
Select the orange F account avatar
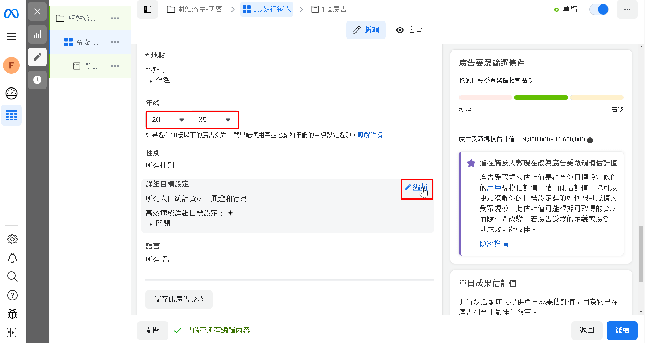(x=11, y=65)
